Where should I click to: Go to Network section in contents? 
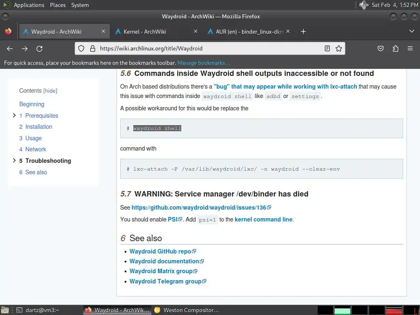tap(33, 149)
